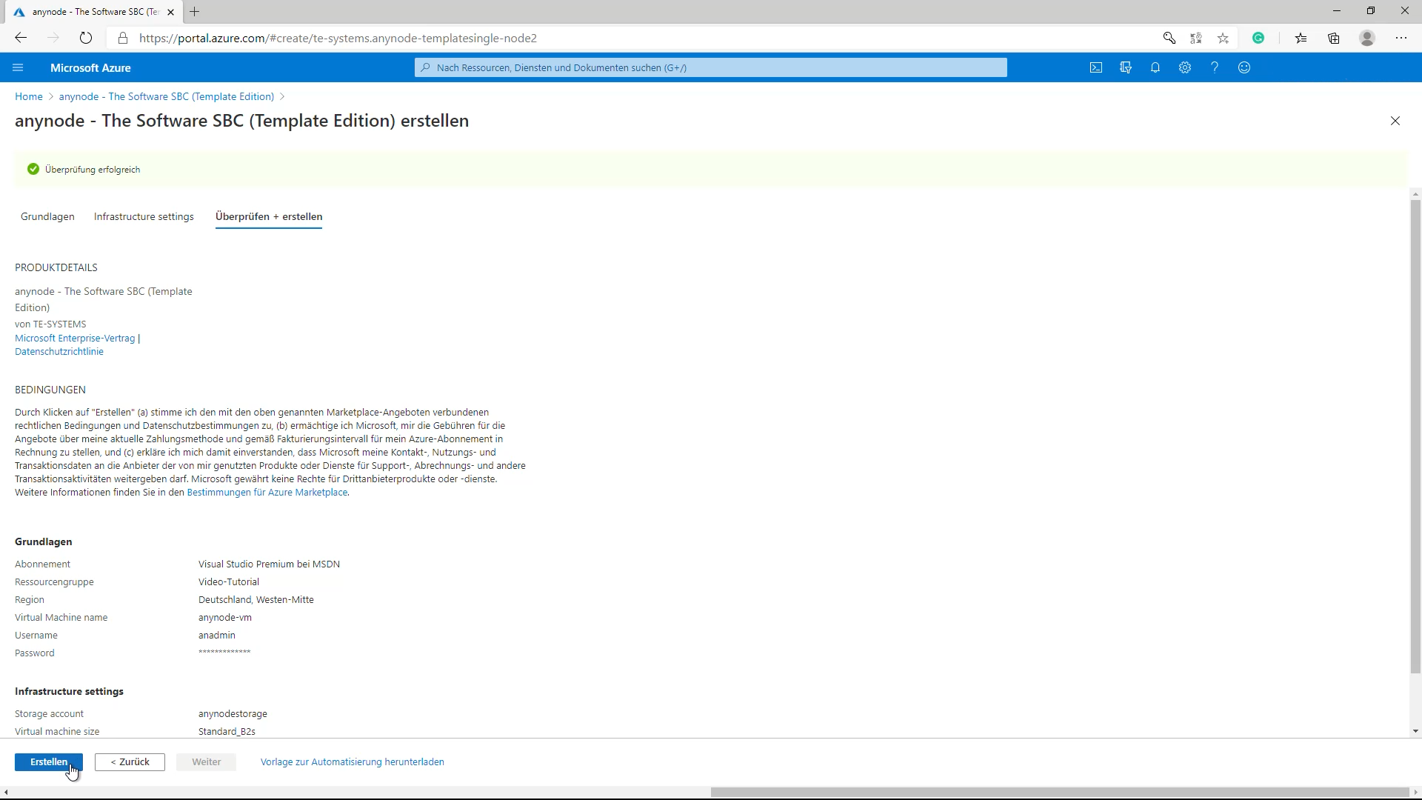Select the Deutschland, Westen-Mitte region value

(256, 600)
